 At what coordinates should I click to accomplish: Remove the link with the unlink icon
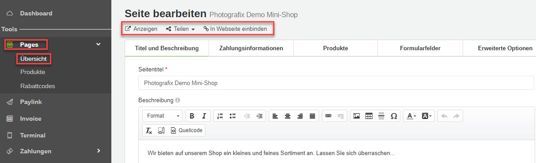coord(340,116)
